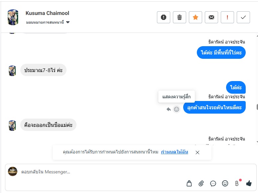This screenshot has height=193, width=258.
Task: Mark conversation unread with envelope icon
Action: (x=211, y=17)
